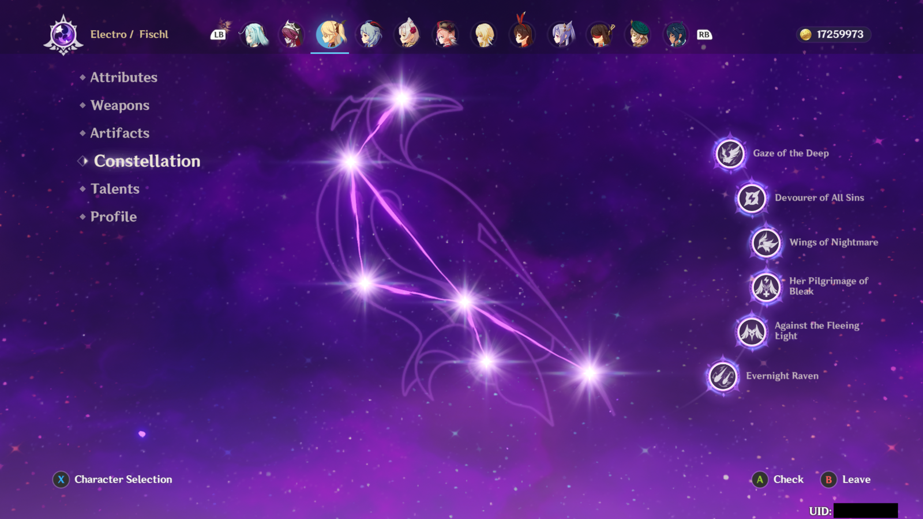
Task: Click X Character Selection button
Action: tap(112, 480)
